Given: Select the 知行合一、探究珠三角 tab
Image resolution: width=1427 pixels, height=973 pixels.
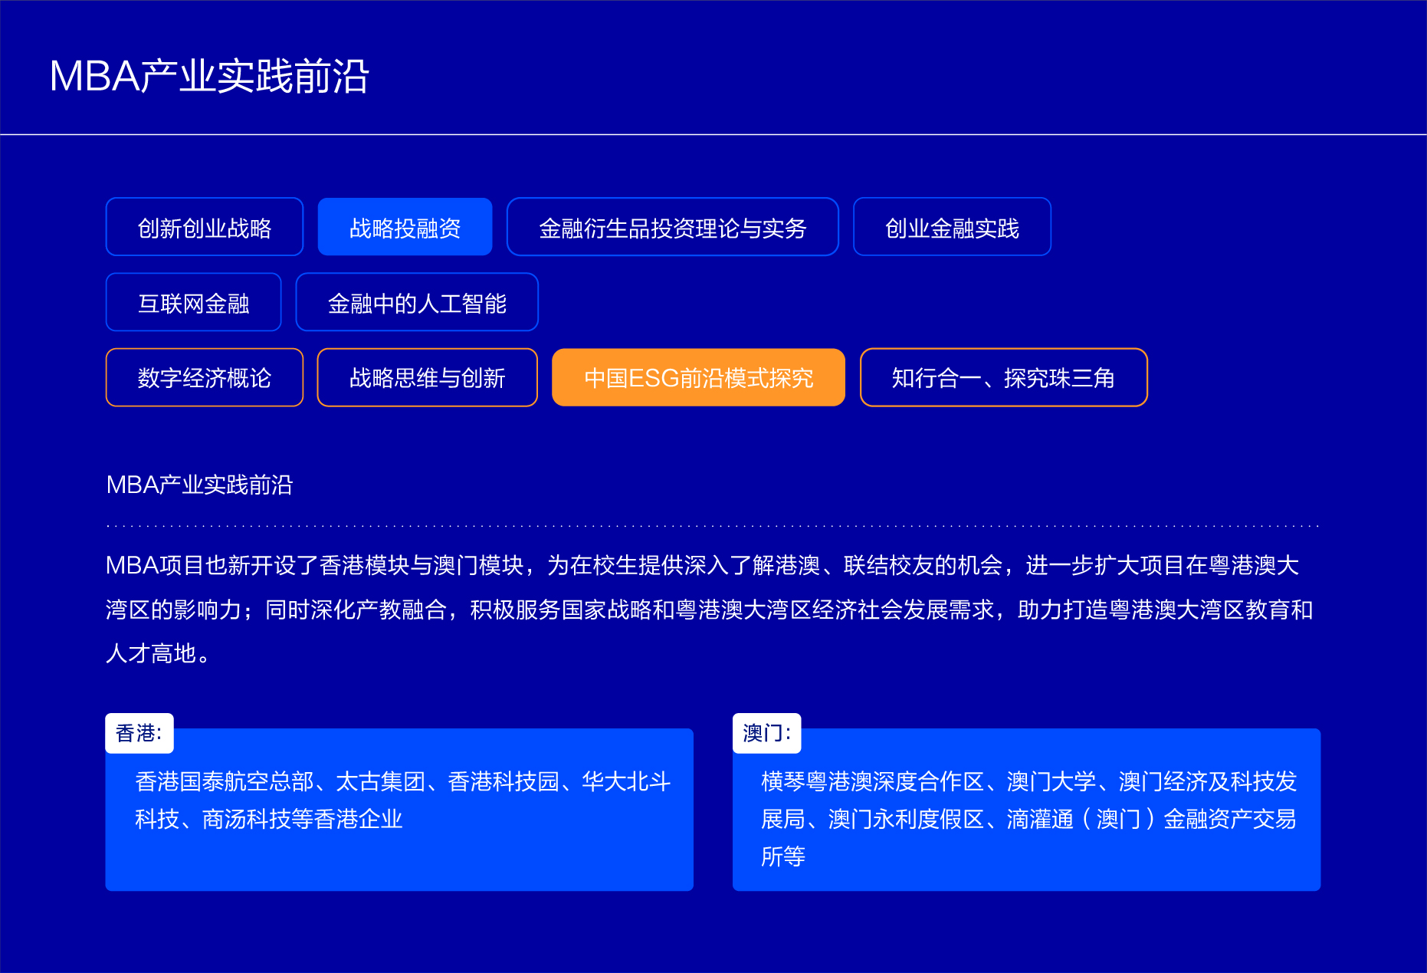Looking at the screenshot, I should (x=1003, y=378).
